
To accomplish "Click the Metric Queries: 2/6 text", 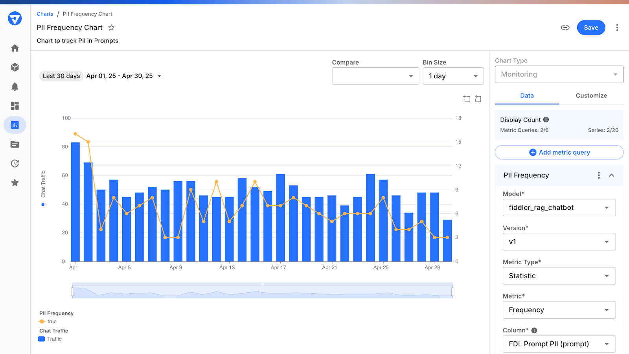I will click(524, 130).
